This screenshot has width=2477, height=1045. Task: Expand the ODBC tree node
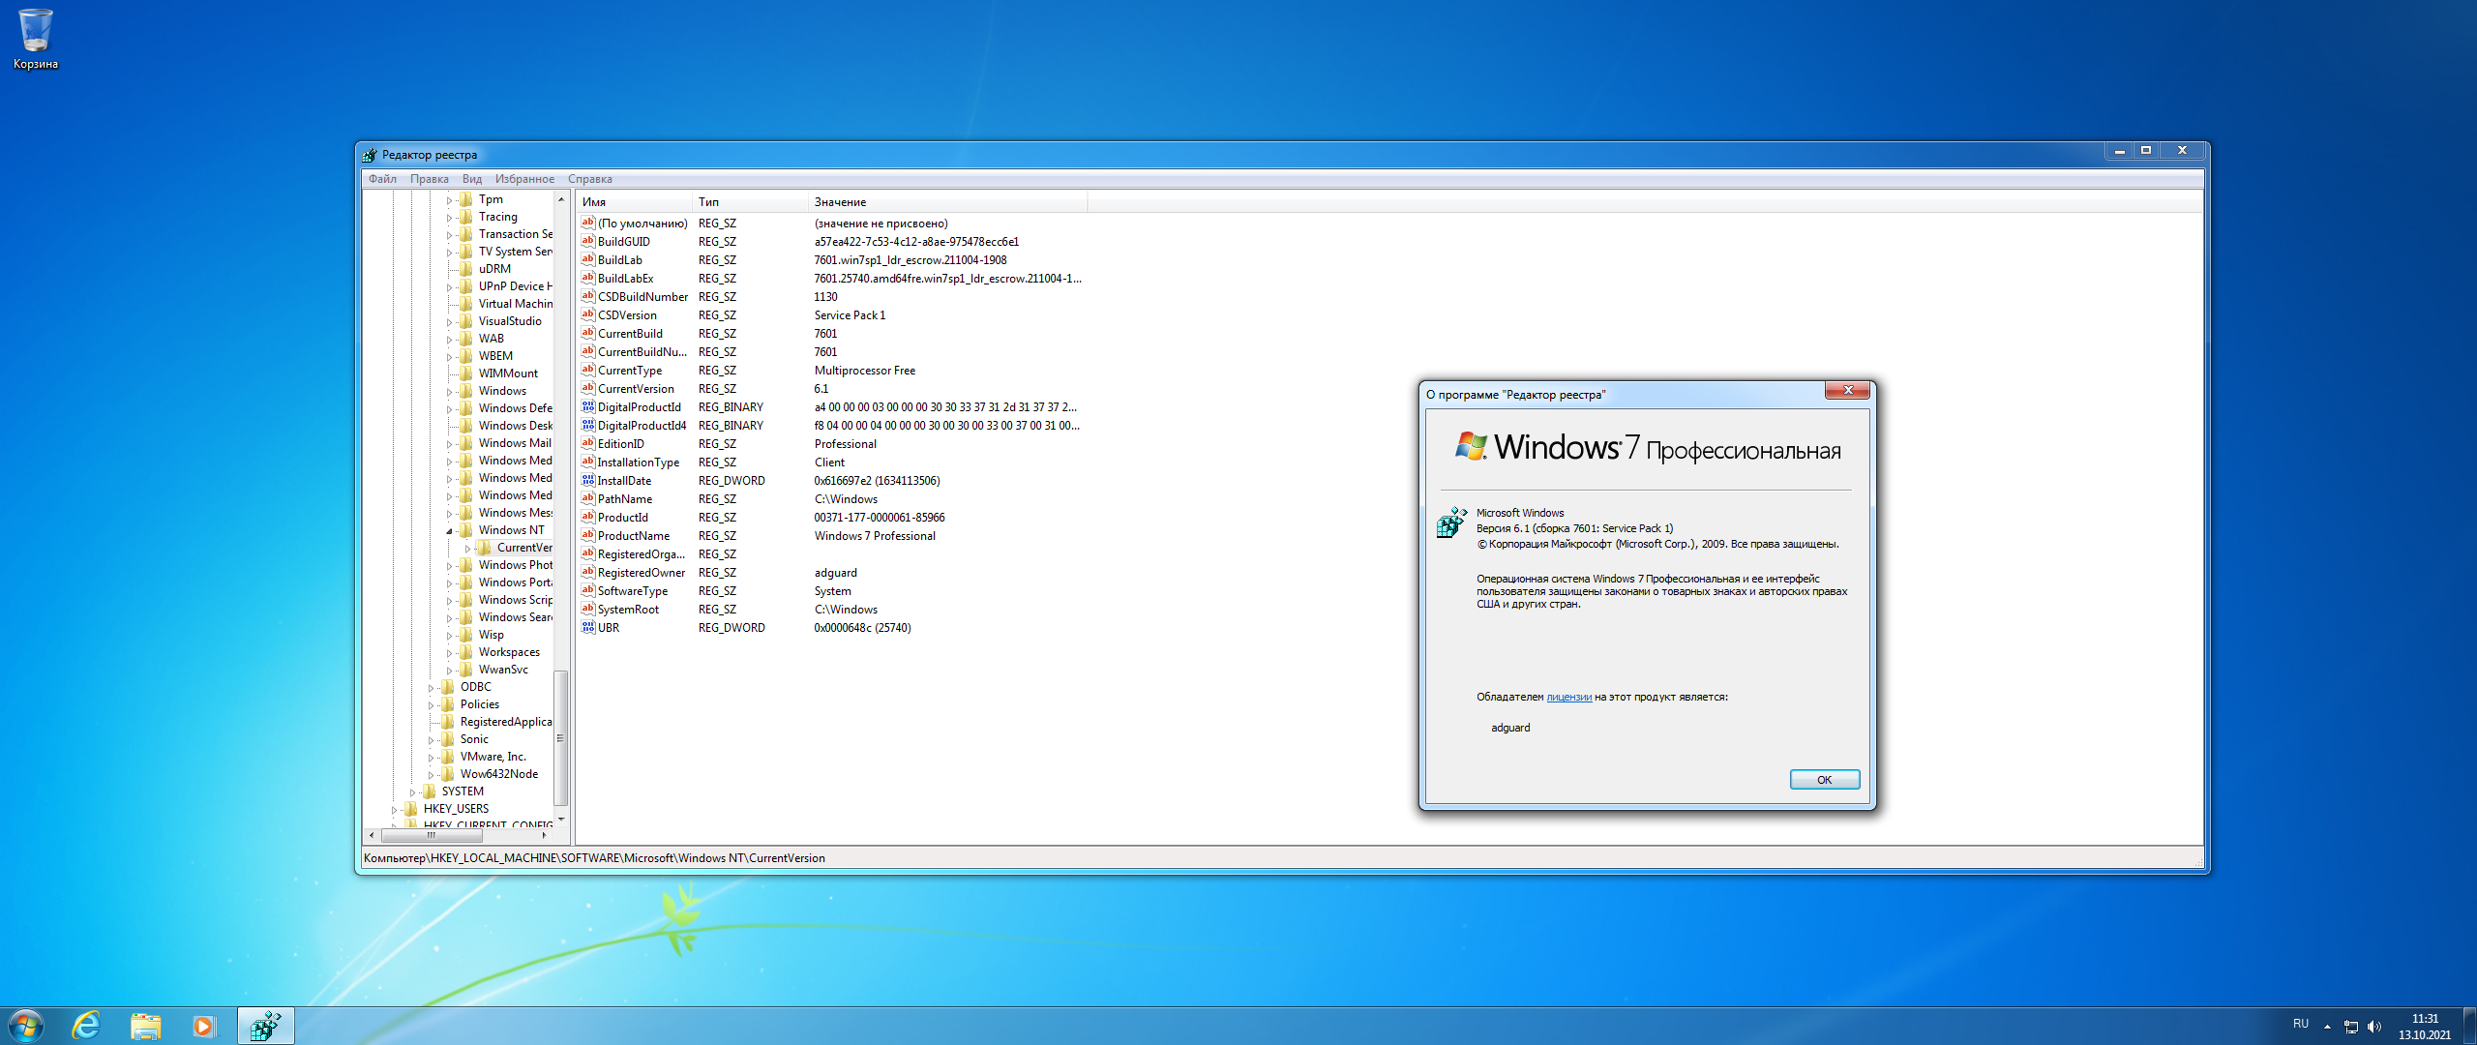(431, 688)
